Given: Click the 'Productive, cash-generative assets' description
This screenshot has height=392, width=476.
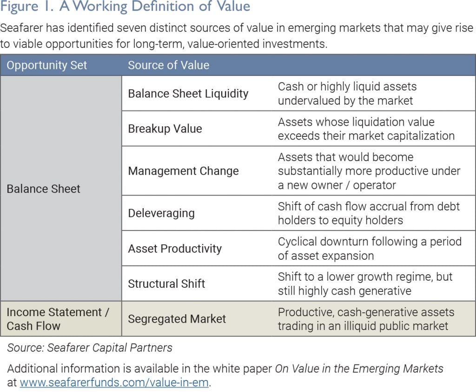Looking at the screenshot, I should pos(366,319).
